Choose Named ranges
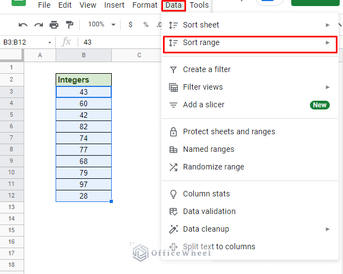 click(x=250, y=150)
